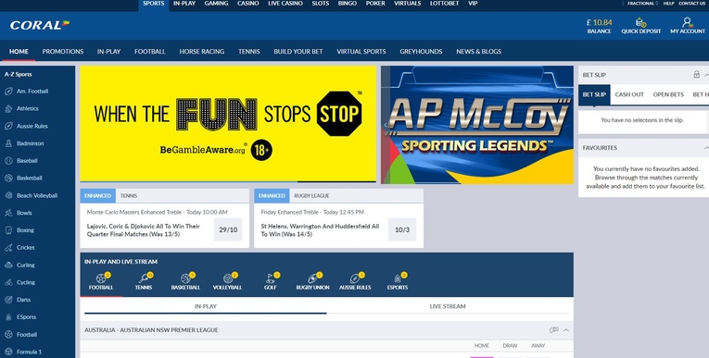Open the Aussie Rules sidebar icon

click(8, 126)
